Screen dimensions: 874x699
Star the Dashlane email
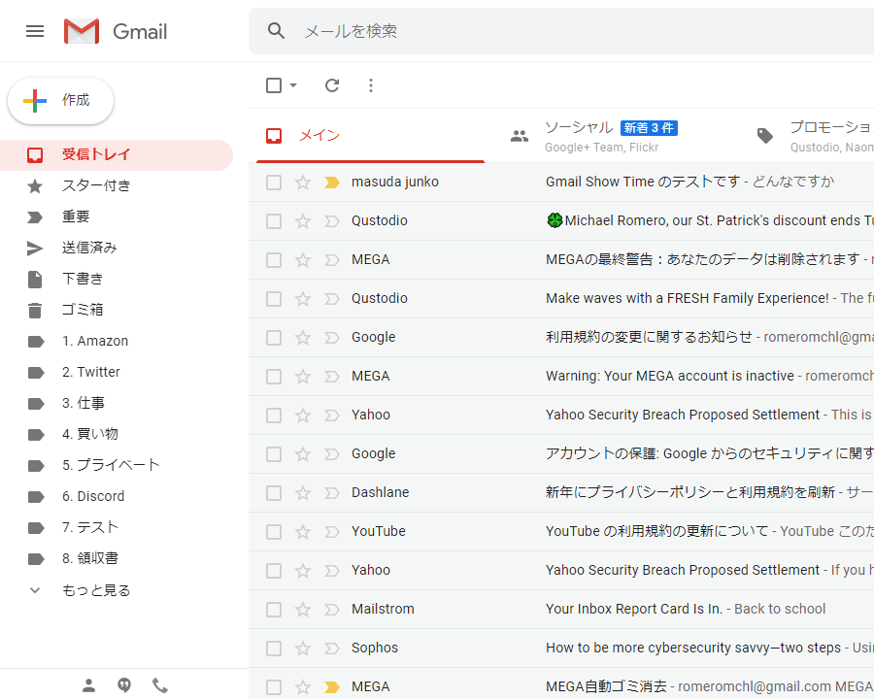click(303, 493)
